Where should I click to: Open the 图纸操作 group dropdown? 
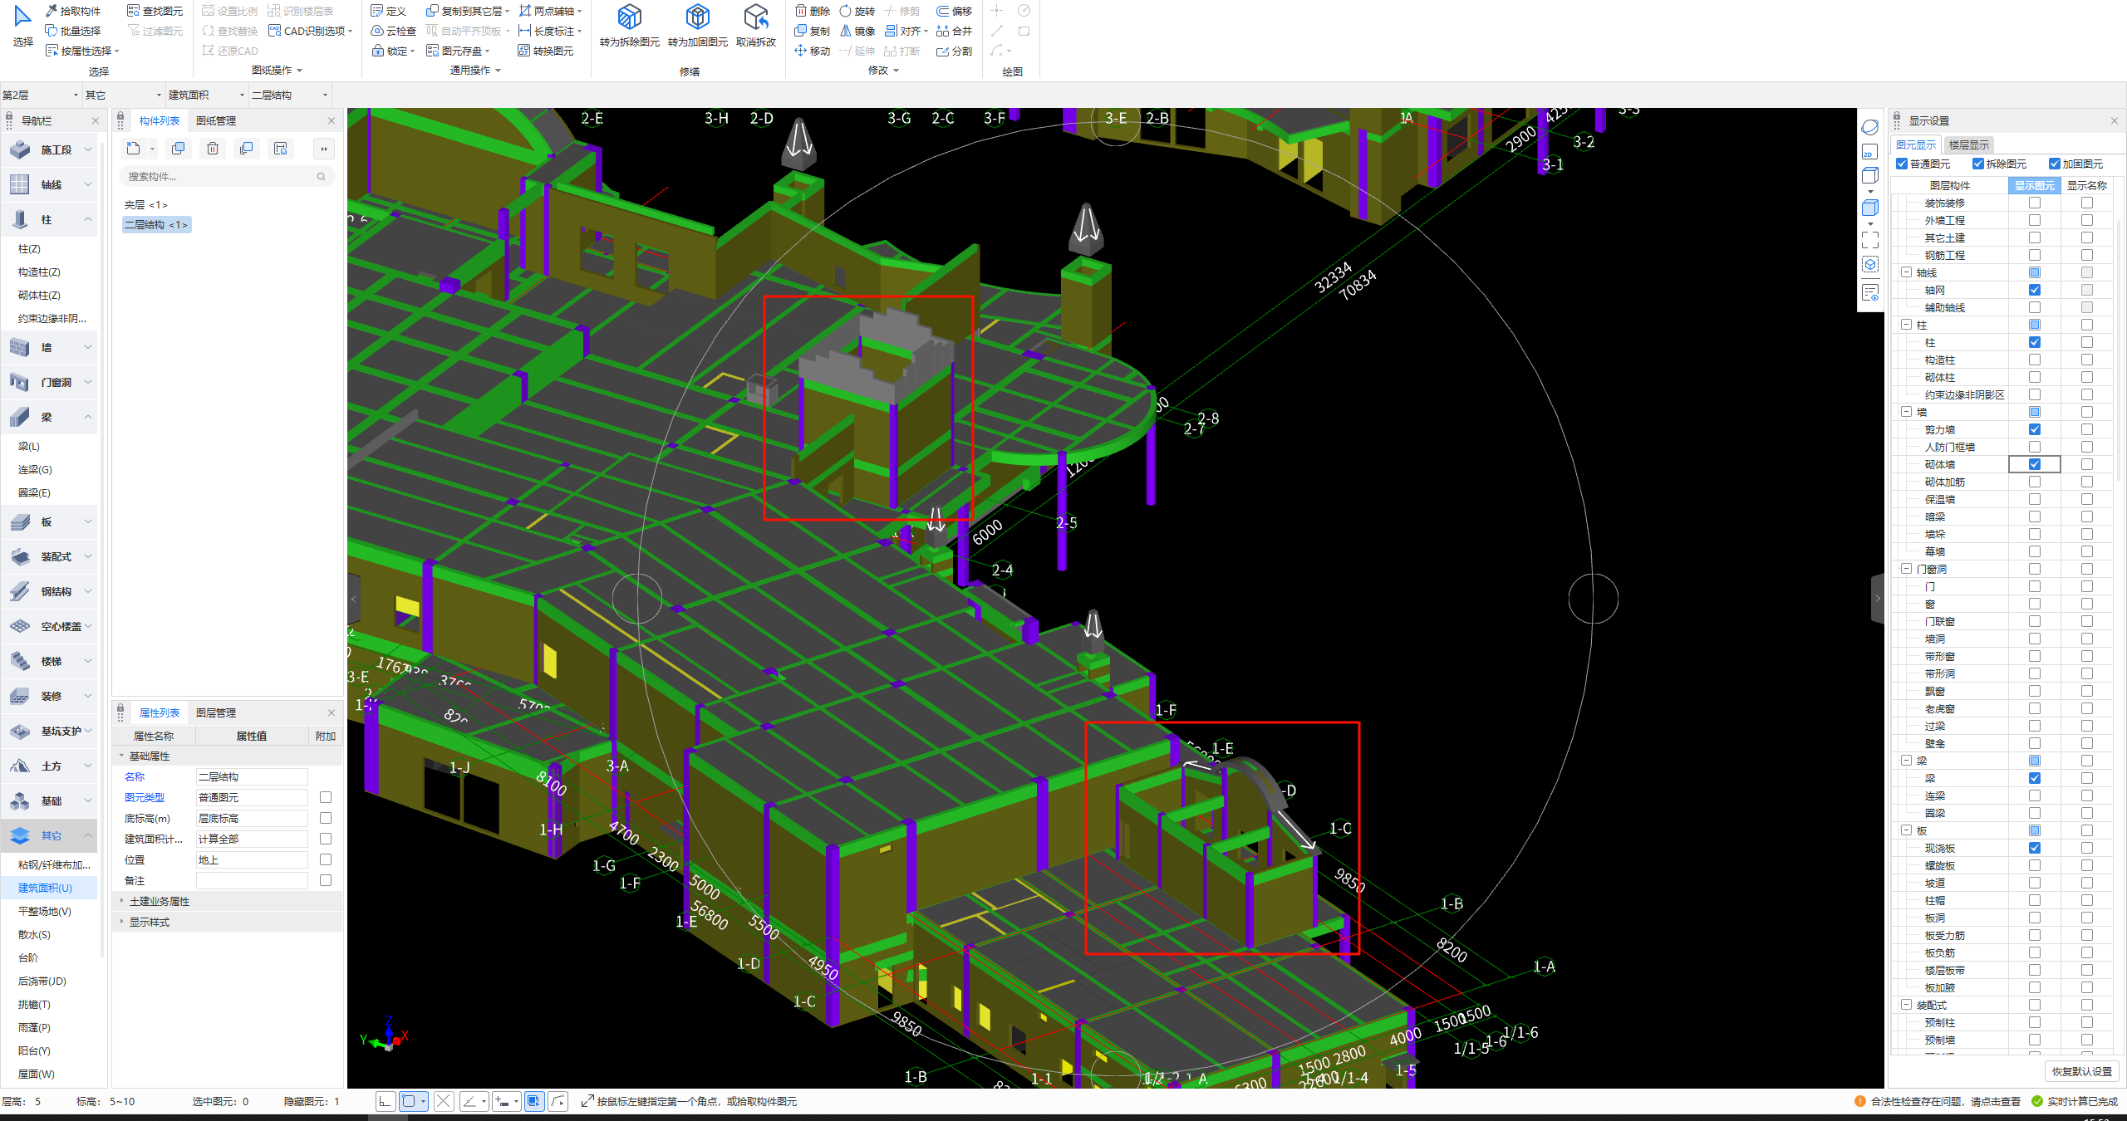click(277, 71)
